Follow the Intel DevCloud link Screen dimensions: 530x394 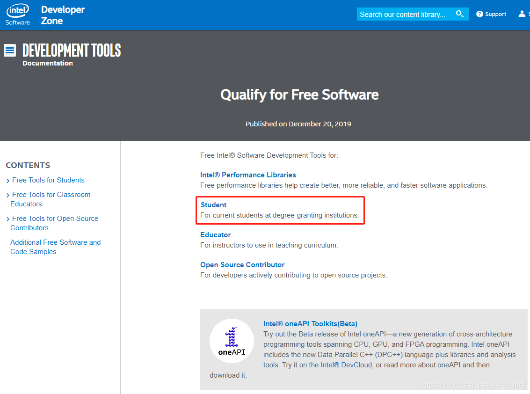346,365
